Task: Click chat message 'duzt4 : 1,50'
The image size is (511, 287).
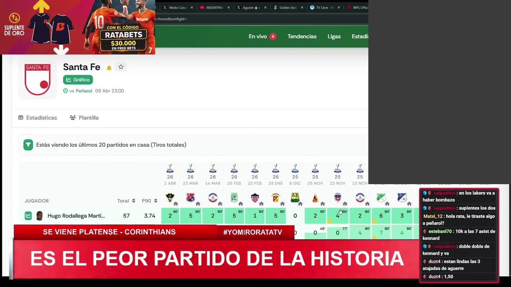Action: click(x=438, y=277)
